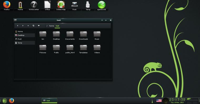Select the Public folder
This screenshot has width=200, height=104.
[56, 49]
